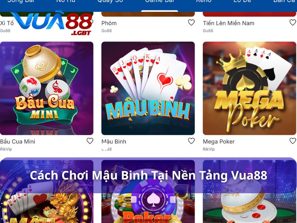
Task: Open the Xóc Đĩa bowl game tile
Action: pos(249,191)
